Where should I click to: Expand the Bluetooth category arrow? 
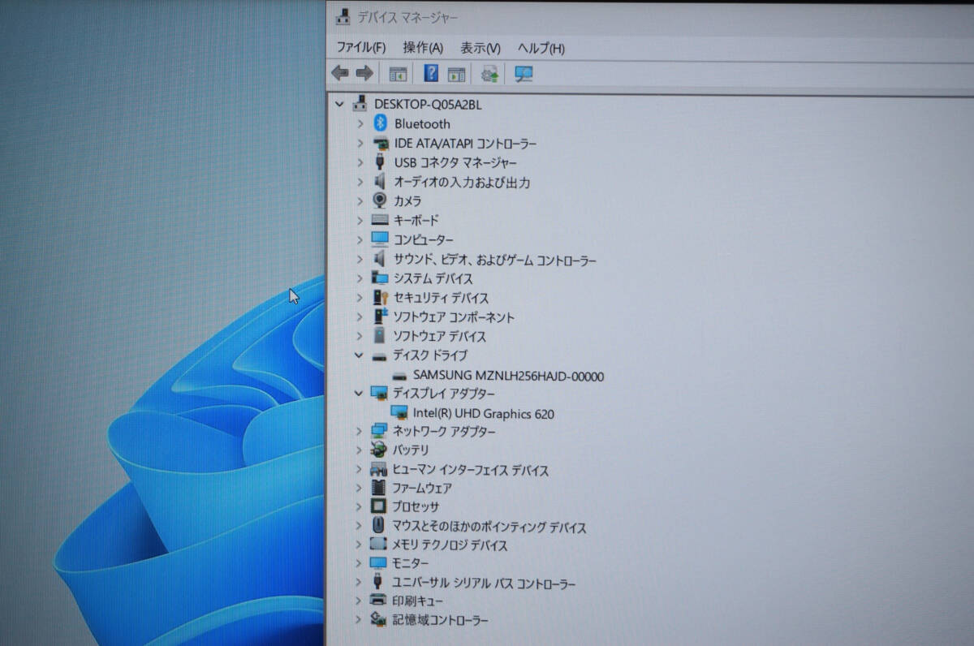(x=360, y=123)
